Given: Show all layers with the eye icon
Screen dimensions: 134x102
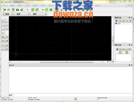Looking at the screenshot, I should pyautogui.click(x=116, y=21).
